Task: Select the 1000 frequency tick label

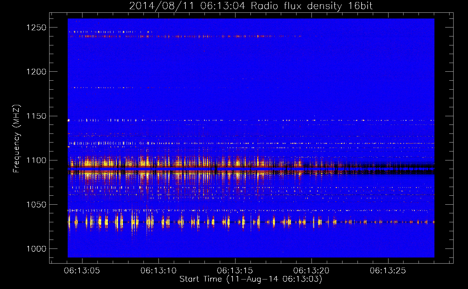Action: click(36, 249)
